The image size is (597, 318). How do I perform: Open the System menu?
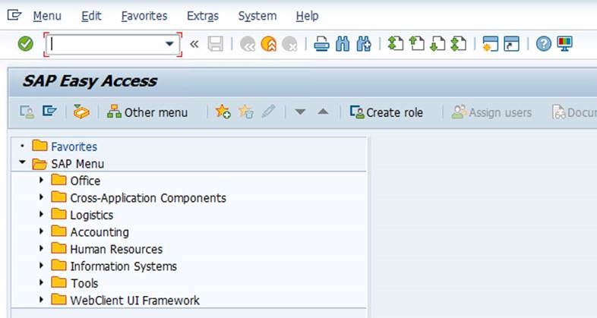point(257,16)
